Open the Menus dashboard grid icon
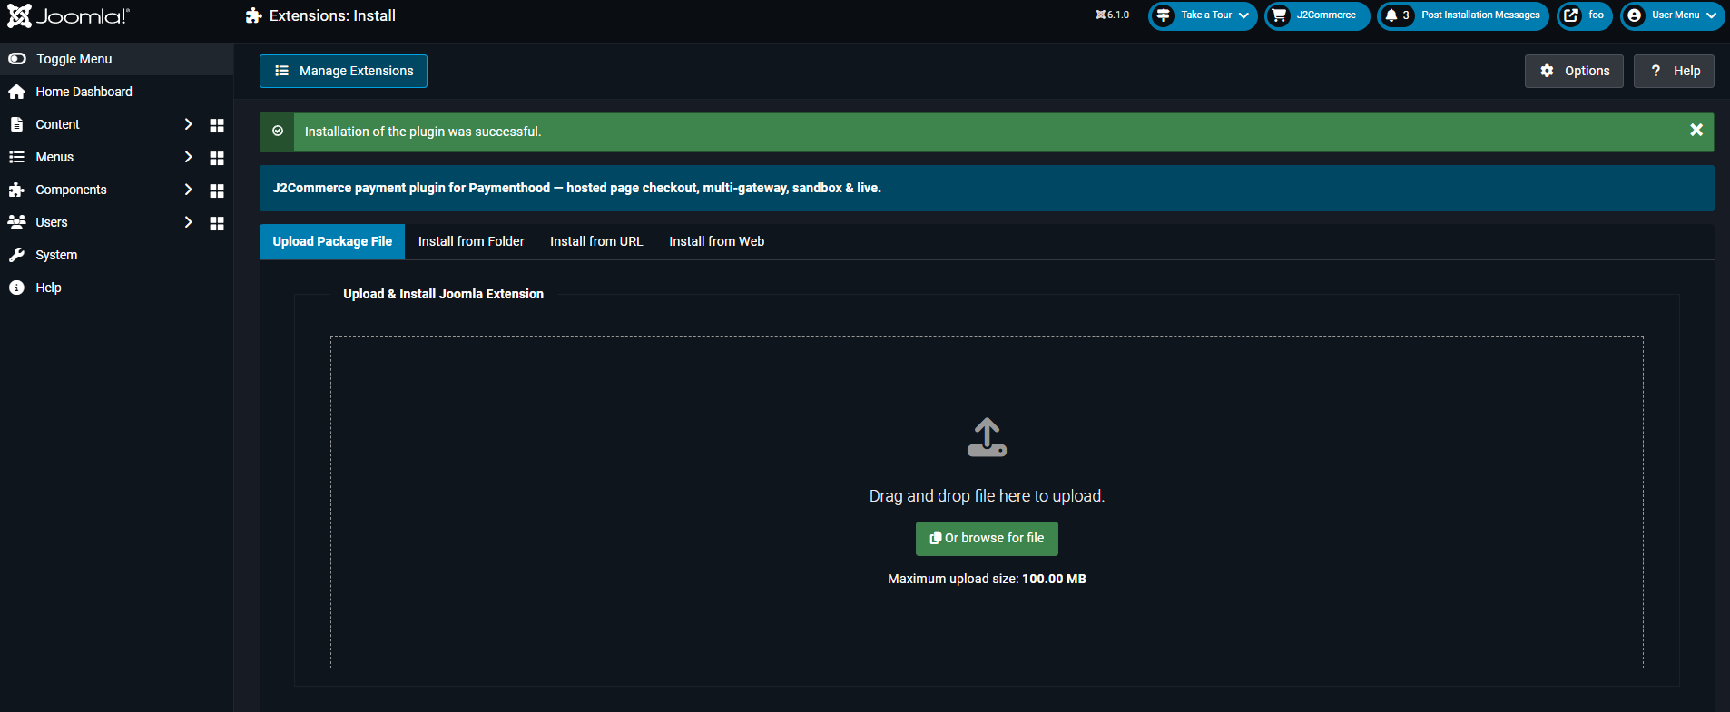 [217, 158]
